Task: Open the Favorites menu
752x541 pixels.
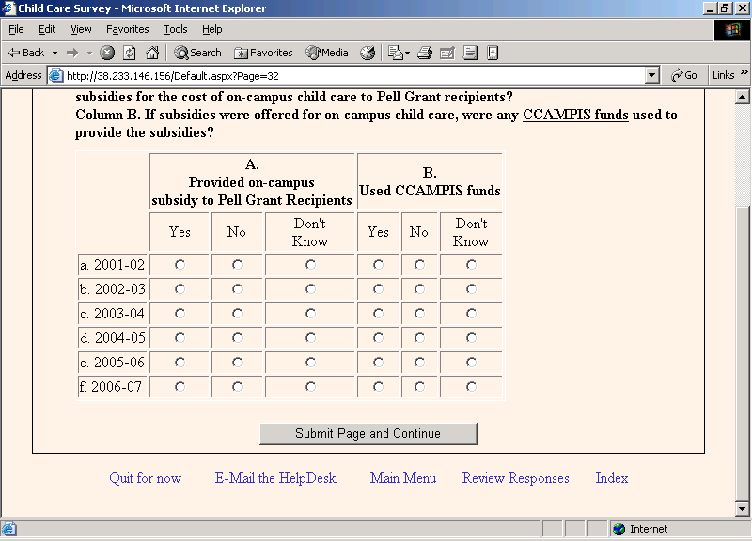Action: tap(128, 30)
